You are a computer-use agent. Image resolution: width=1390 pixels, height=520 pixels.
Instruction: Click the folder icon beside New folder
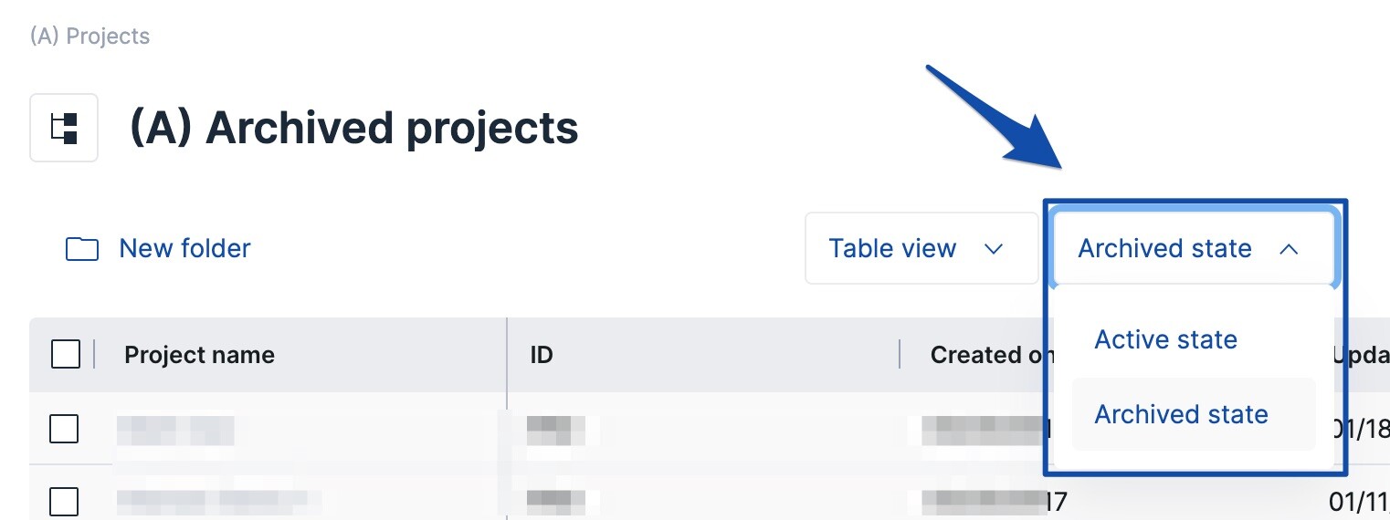click(82, 249)
